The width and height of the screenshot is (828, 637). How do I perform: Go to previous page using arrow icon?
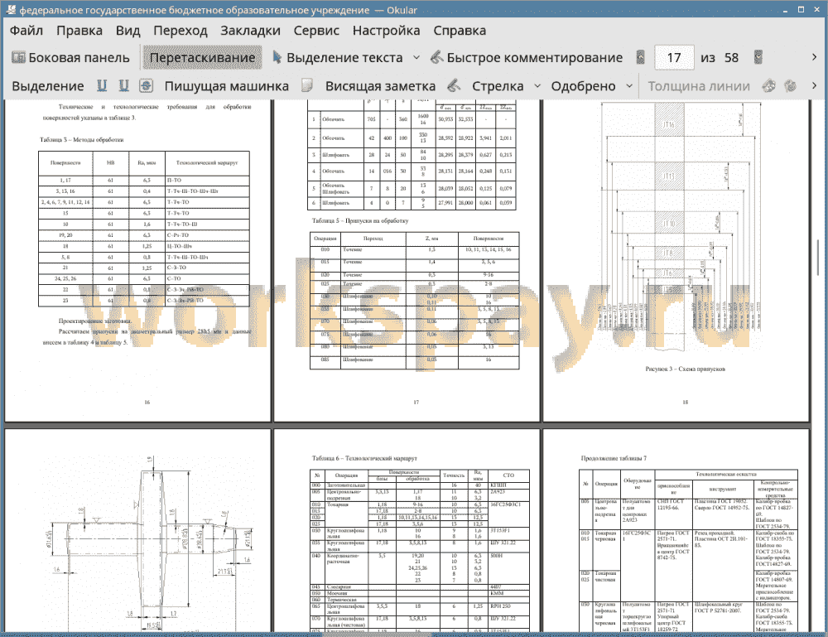641,58
